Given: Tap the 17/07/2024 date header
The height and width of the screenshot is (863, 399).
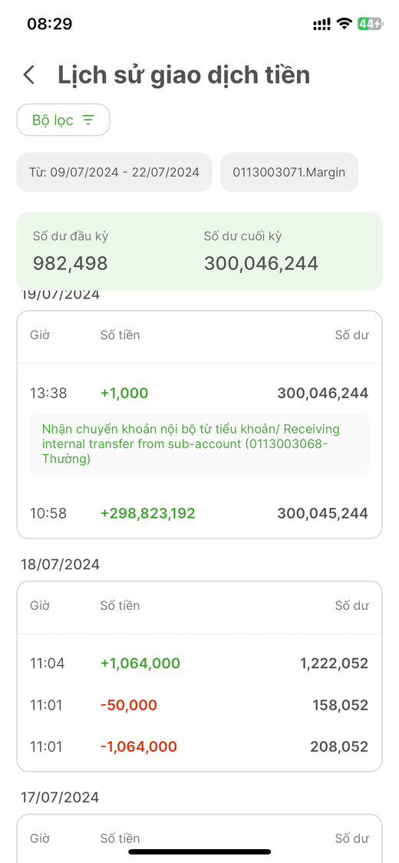Looking at the screenshot, I should coord(61,797).
